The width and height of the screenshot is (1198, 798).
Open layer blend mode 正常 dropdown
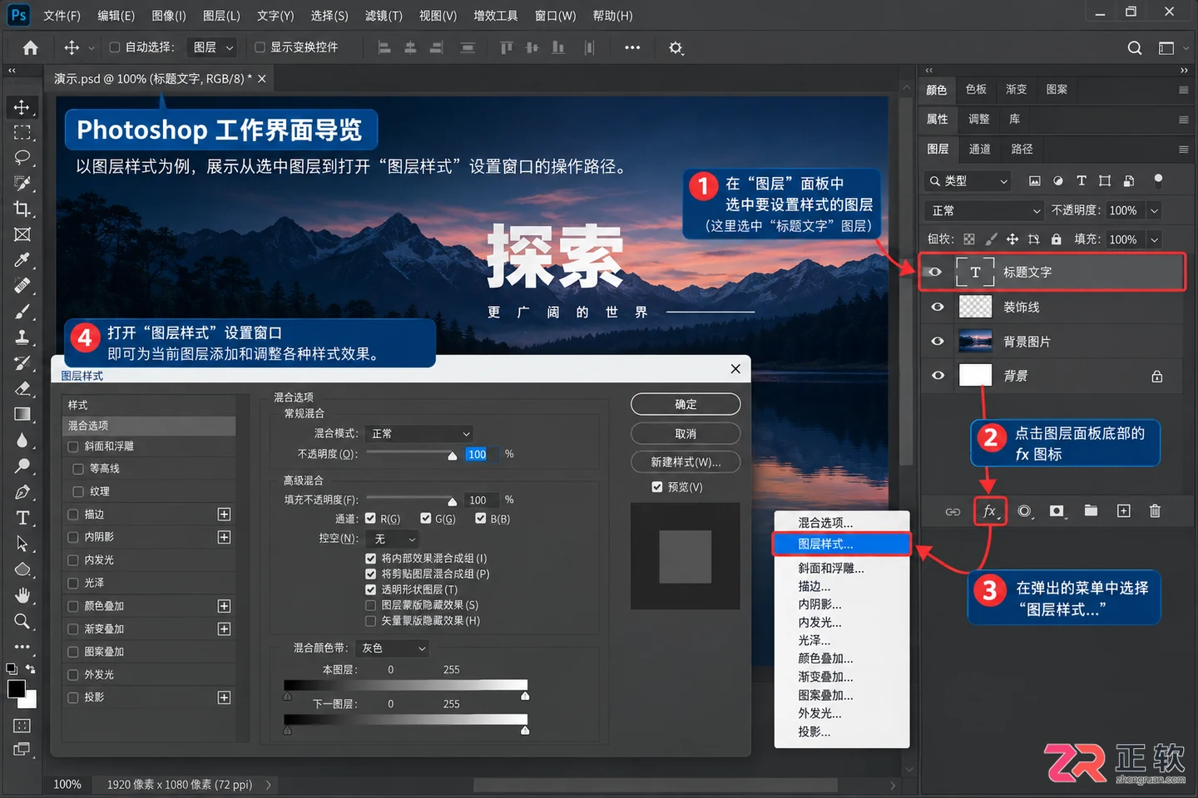[x=983, y=210]
